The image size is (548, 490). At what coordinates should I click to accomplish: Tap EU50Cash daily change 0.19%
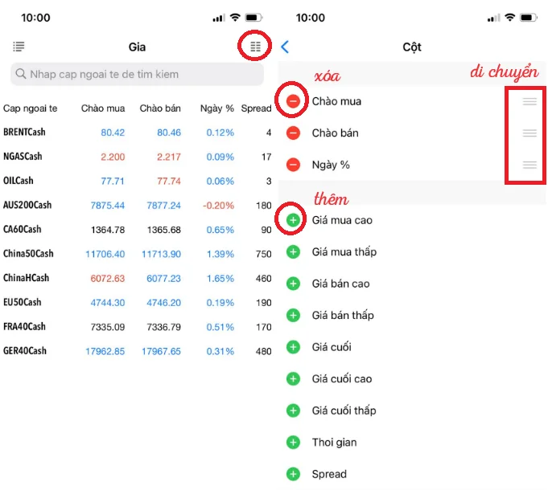coord(220,303)
